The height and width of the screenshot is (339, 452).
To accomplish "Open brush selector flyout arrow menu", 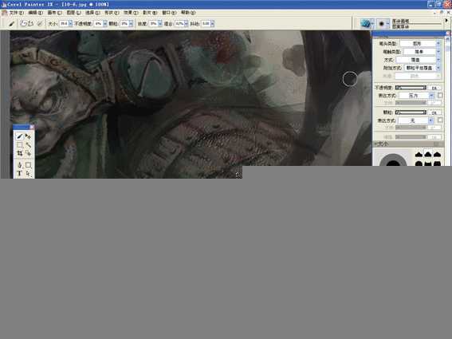I will point(446,21).
